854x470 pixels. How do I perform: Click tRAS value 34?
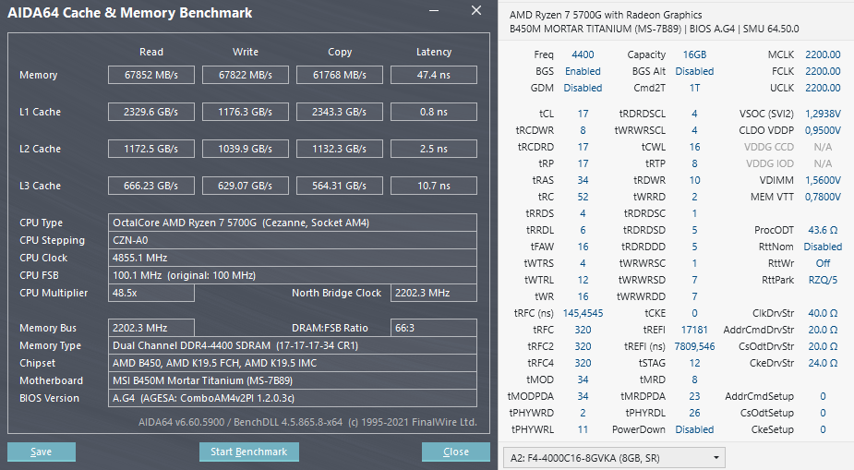coord(583,180)
